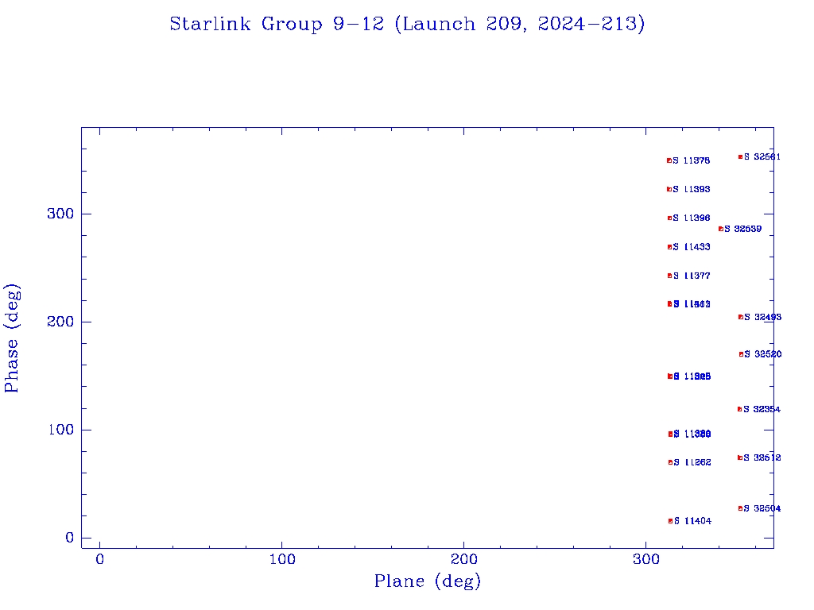
Task: Click the Plane axis tick label '300'
Action: click(x=645, y=560)
